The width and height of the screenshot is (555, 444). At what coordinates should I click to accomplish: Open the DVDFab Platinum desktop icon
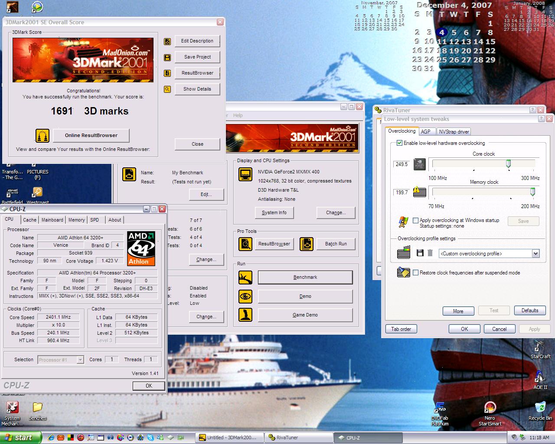(440, 414)
